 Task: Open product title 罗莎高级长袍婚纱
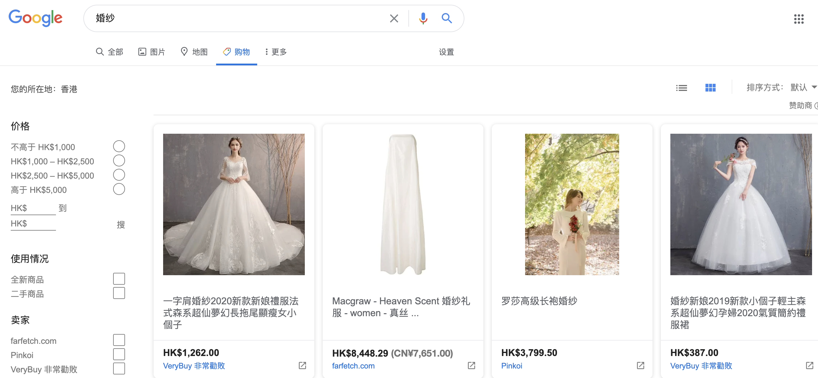pyautogui.click(x=539, y=301)
